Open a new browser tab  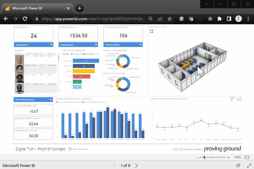point(80,8)
